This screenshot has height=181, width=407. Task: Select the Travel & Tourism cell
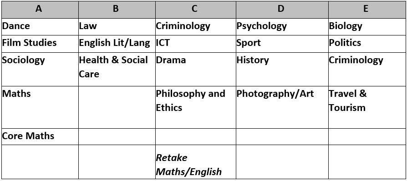coord(367,107)
